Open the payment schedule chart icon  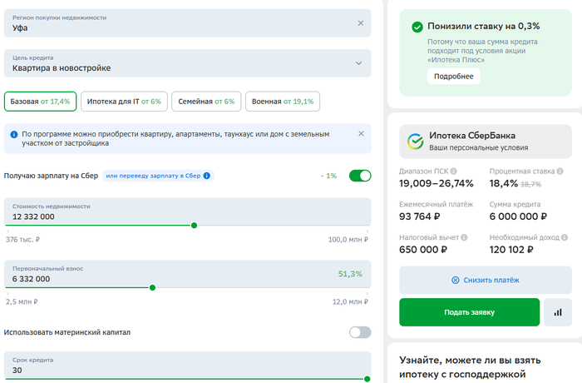click(x=558, y=312)
